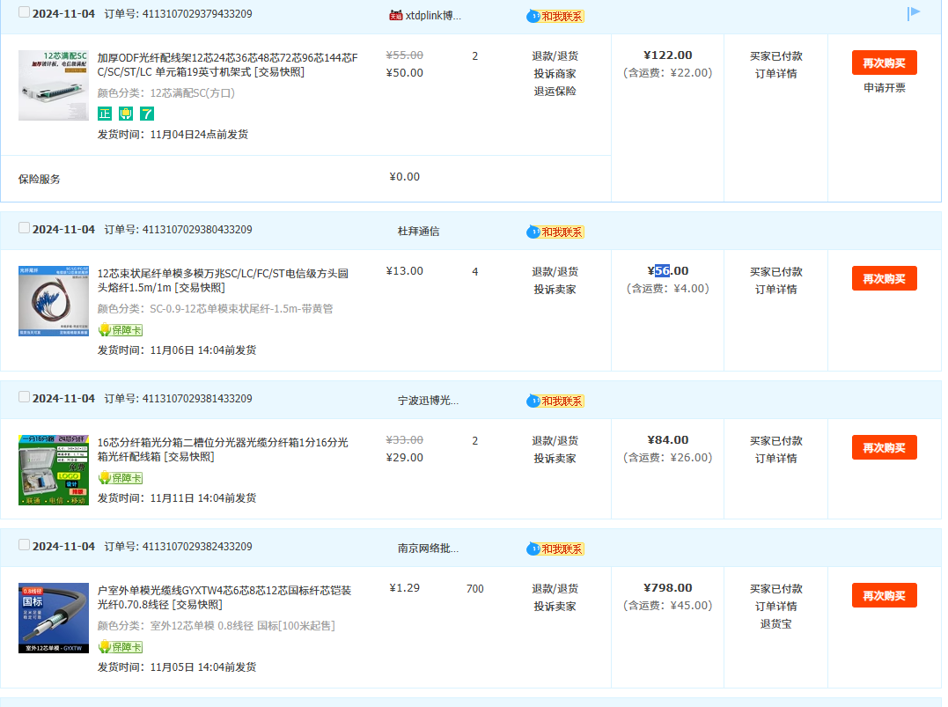Buy the 12芯束状尾纤 pigtail again
Image resolution: width=948 pixels, height=707 pixels.
tap(884, 278)
